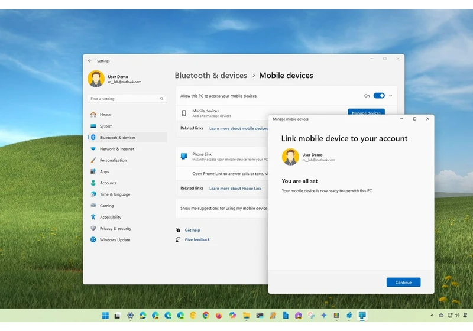This screenshot has width=473, height=331.
Task: Close the Settings window
Action: click(398, 59)
